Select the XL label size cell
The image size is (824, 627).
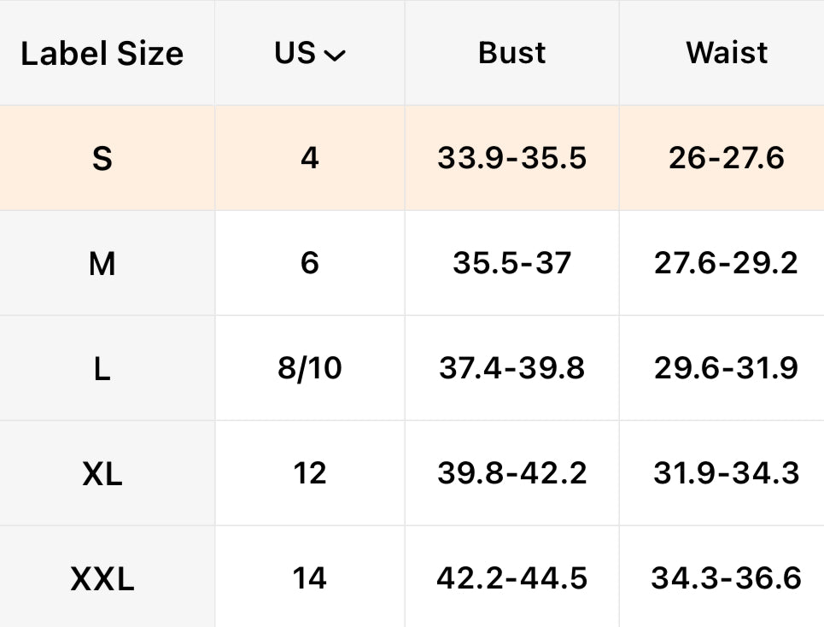(102, 474)
